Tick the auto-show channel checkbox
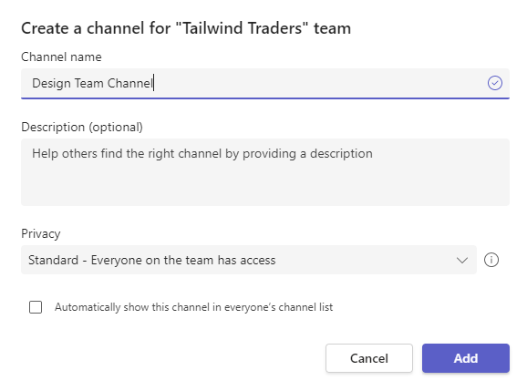This screenshot has height=391, width=527. pyautogui.click(x=36, y=307)
